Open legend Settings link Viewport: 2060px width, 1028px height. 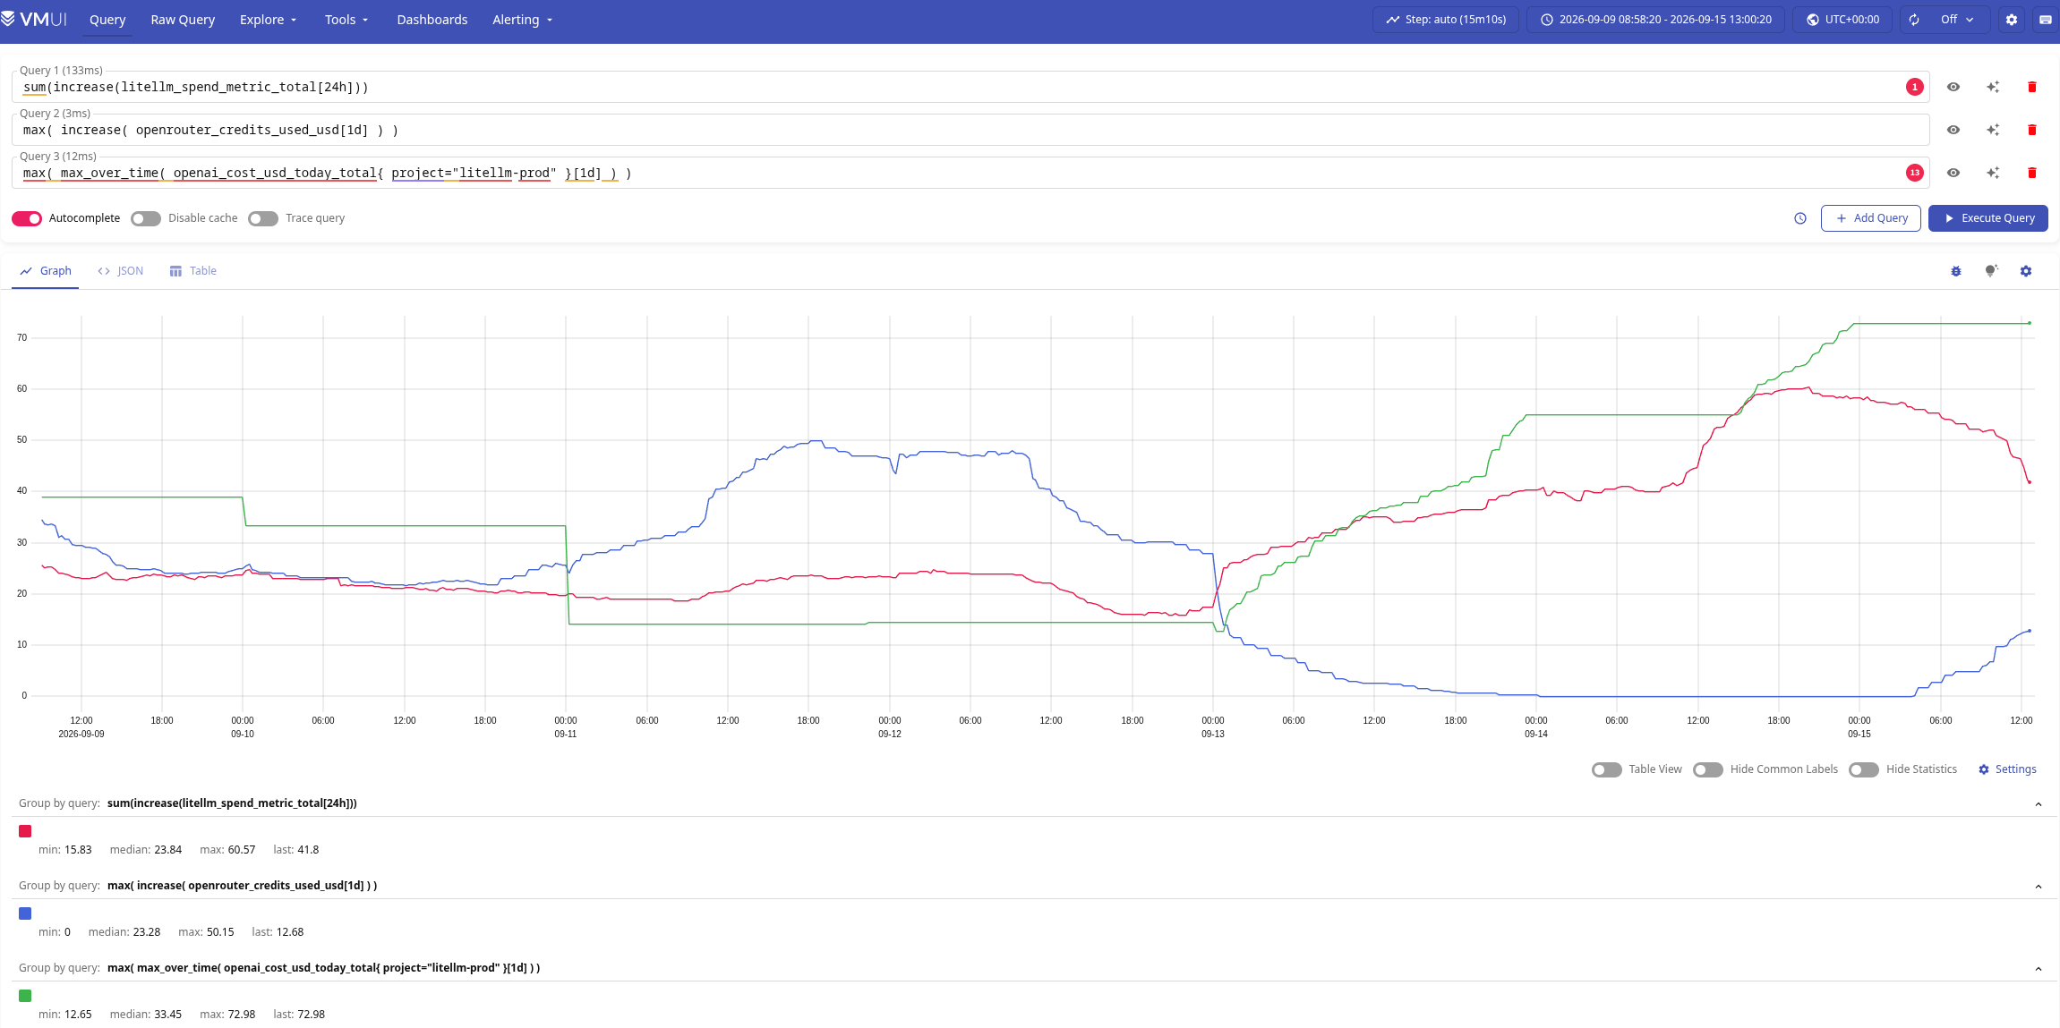(x=2007, y=769)
